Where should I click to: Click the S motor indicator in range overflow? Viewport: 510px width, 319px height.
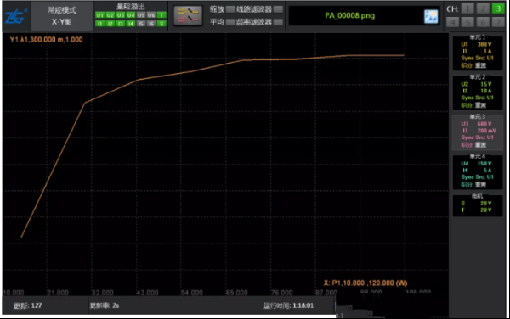tap(161, 24)
